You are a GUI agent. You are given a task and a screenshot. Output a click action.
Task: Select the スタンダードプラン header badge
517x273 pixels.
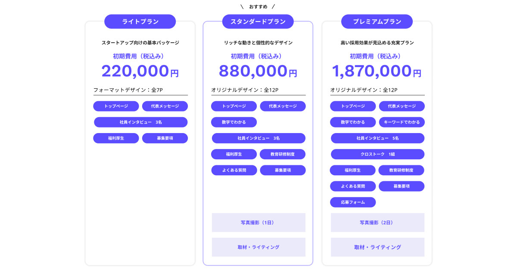[258, 22]
